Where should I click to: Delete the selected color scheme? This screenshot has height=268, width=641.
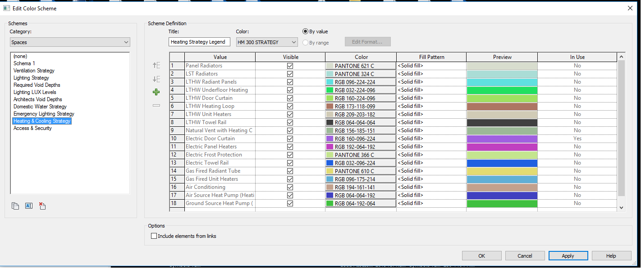click(42, 206)
